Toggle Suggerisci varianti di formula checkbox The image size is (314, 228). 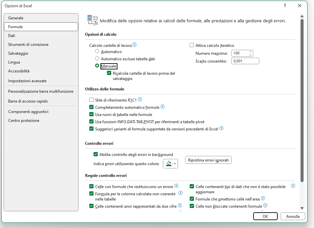[x=92, y=129]
